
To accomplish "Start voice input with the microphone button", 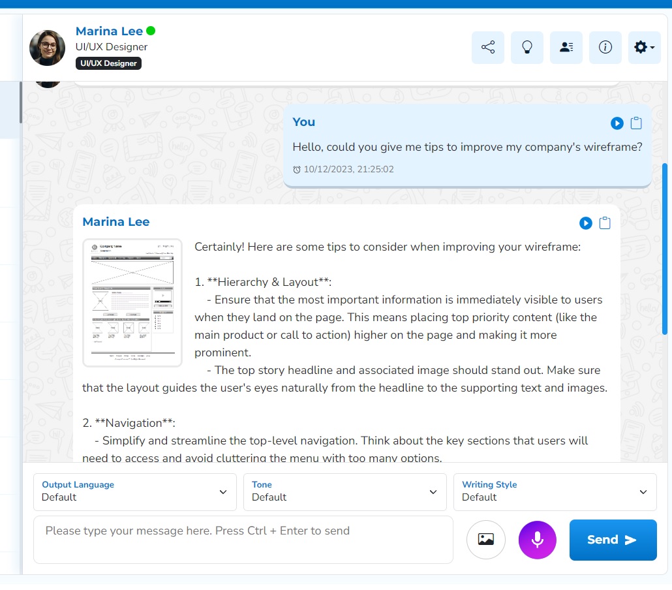I will coord(537,540).
